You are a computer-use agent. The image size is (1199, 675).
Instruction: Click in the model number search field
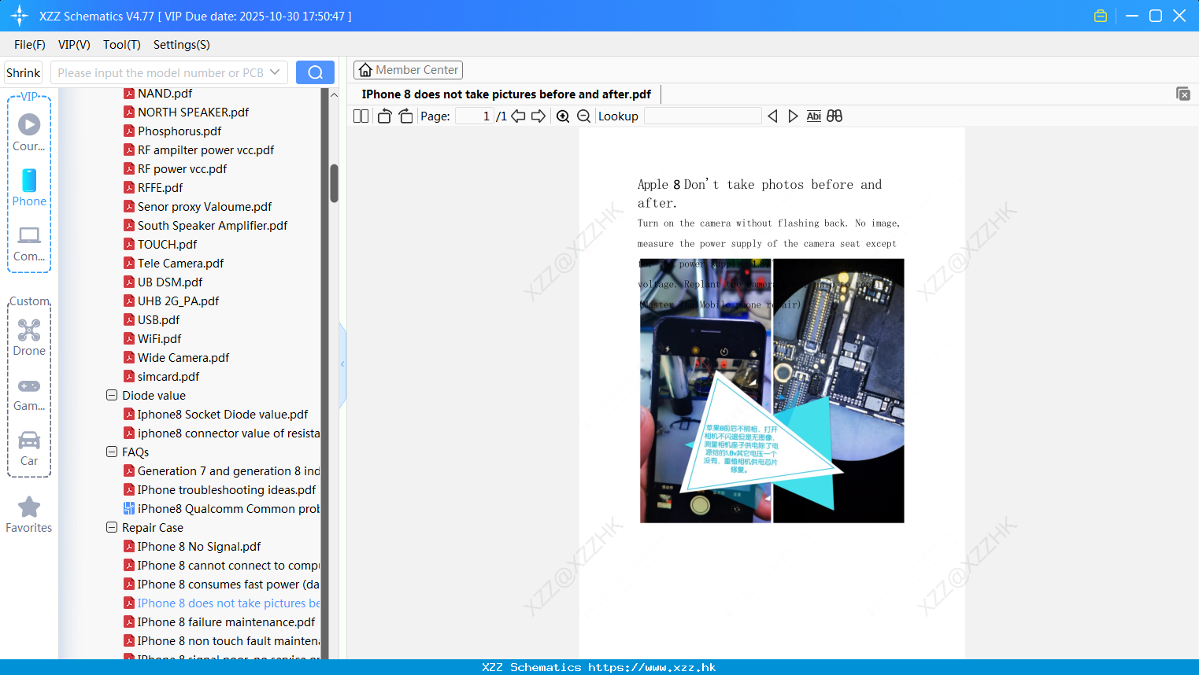coord(160,72)
